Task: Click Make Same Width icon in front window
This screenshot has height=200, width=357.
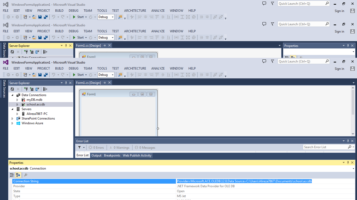Action: click(176, 75)
